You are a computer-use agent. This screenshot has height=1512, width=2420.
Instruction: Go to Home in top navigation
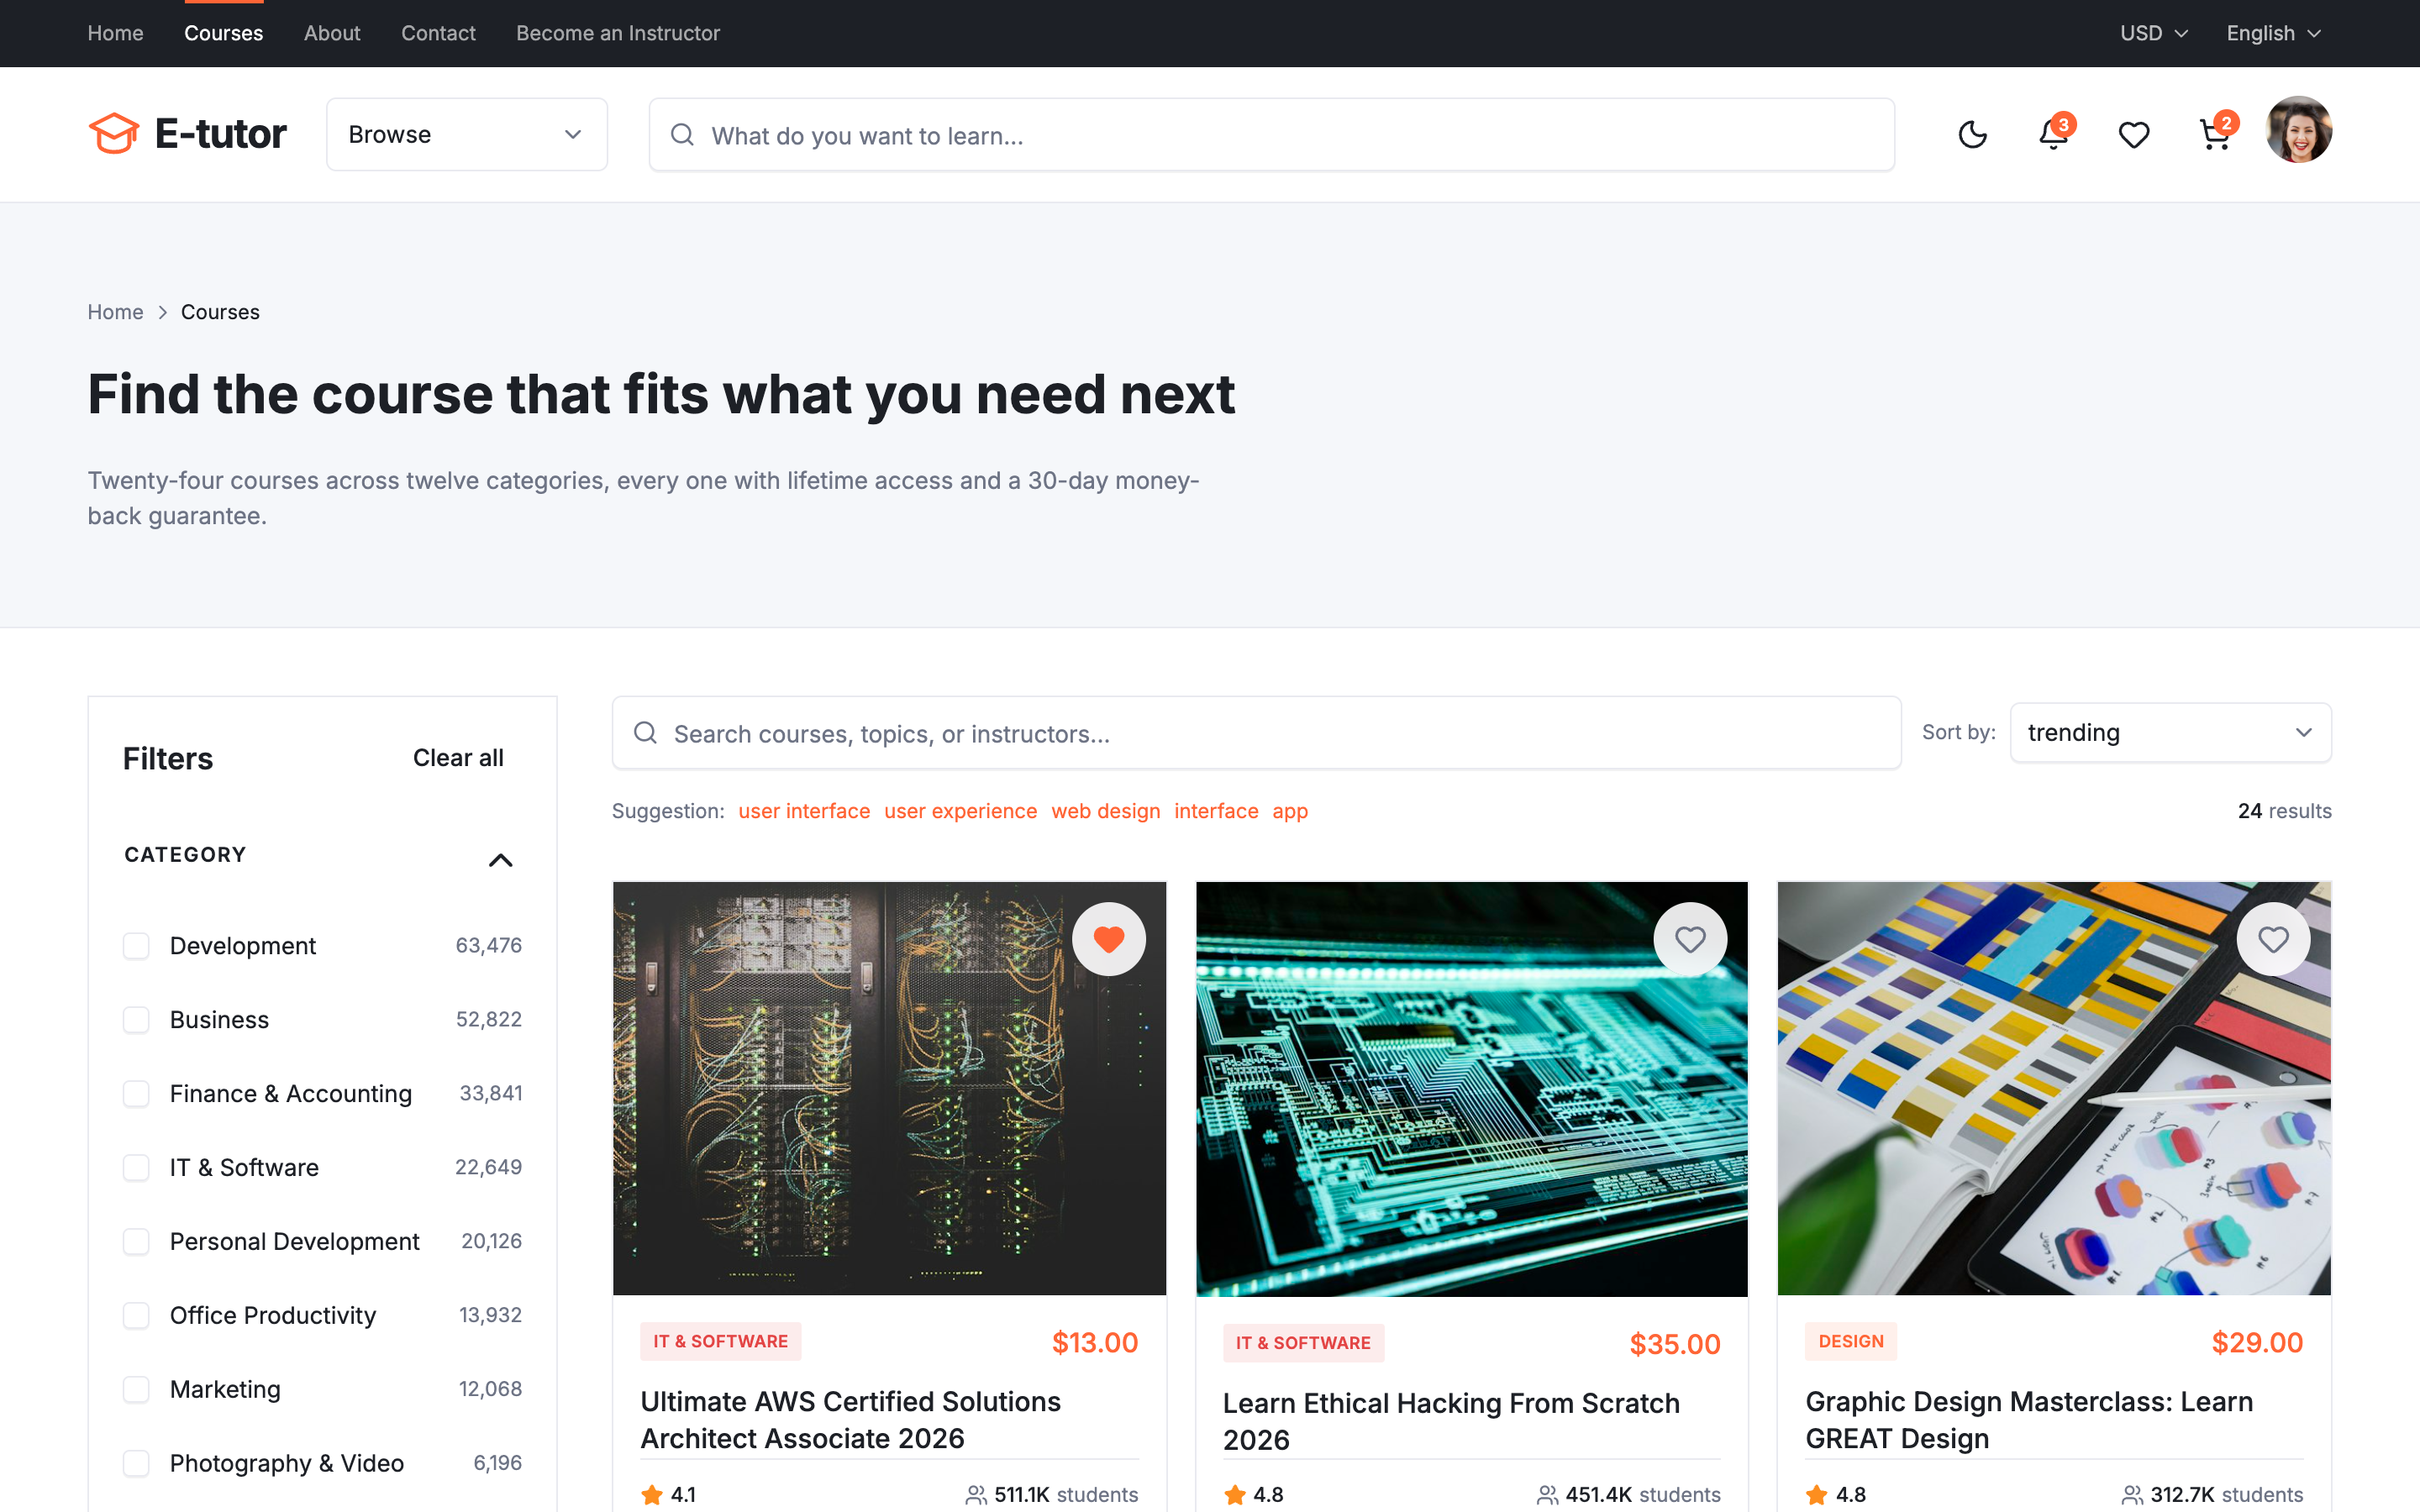(115, 33)
